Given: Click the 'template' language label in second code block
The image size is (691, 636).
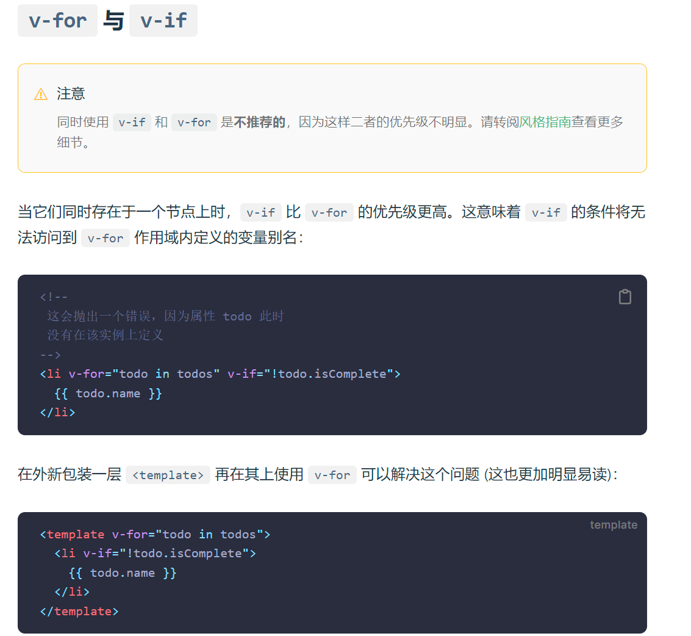Looking at the screenshot, I should point(614,525).
